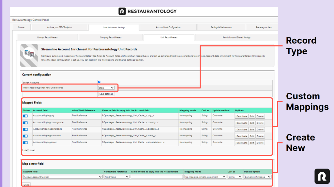Deactivate the Account.shippingpostalcode mapping
Viewport: 334px width, 187px height.
(x=242, y=129)
